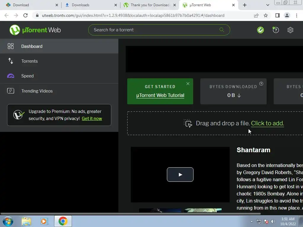303x227 pixels.
Task: Open the settings gear icon
Action: coord(290,30)
